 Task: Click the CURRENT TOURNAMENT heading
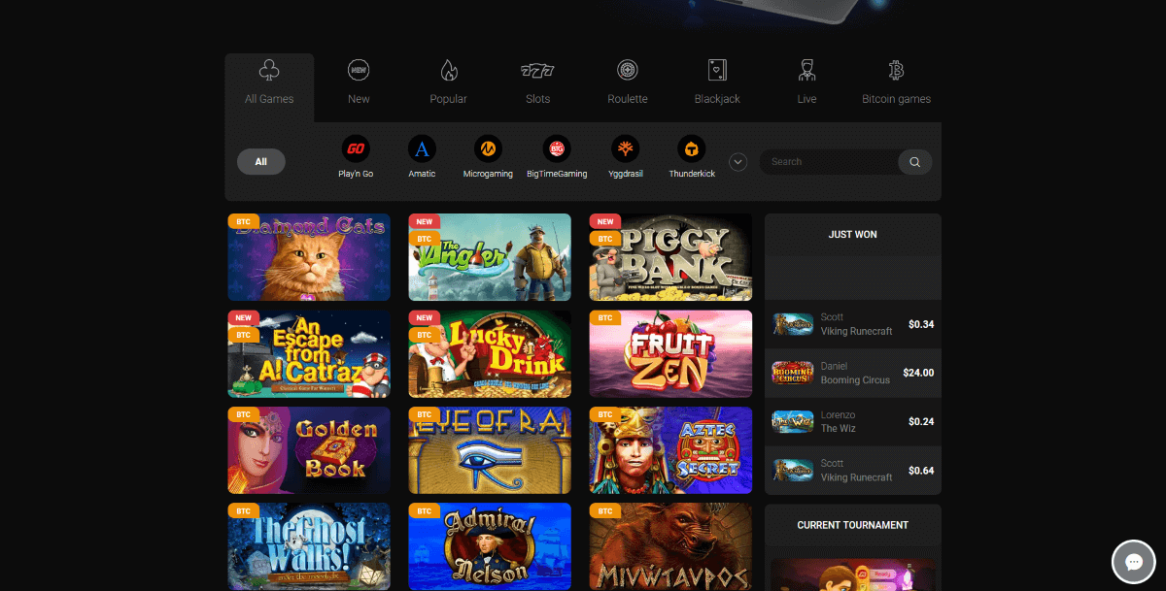click(x=853, y=525)
